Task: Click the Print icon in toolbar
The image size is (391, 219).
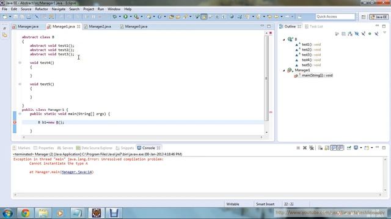Action: pos(29,16)
